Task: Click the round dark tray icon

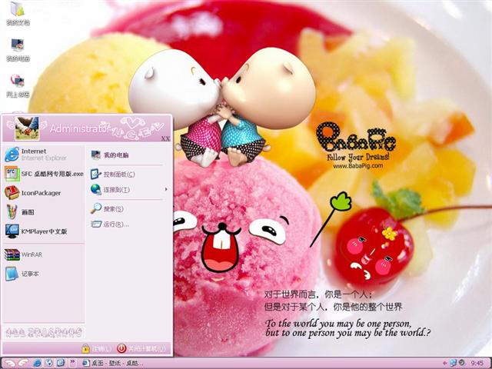Action: [x=462, y=363]
